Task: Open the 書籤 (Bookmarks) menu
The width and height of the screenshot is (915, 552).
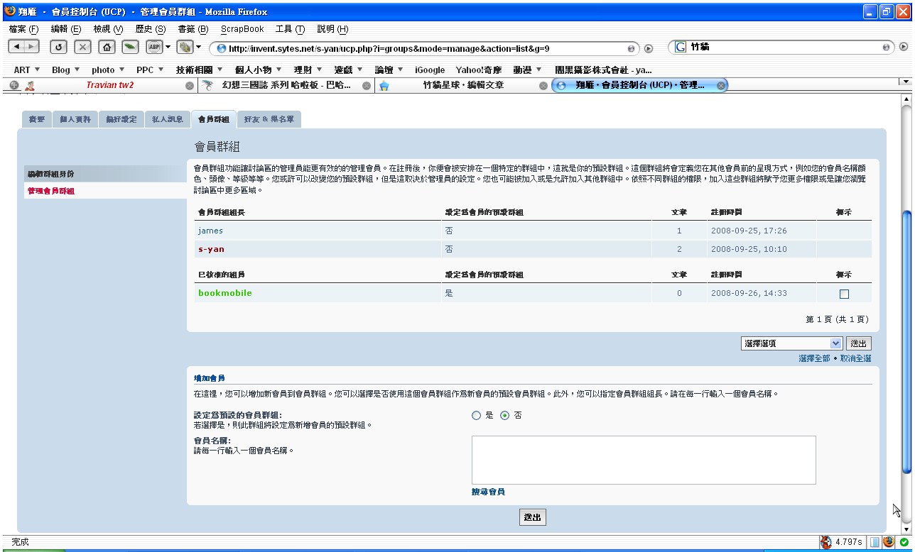Action: point(193,29)
